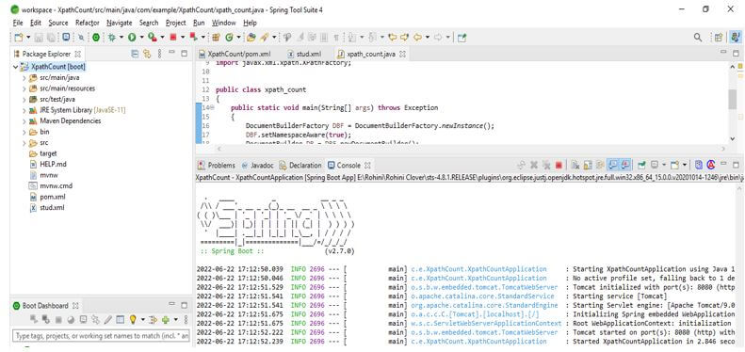Click Collapse All in Package Explorer
This screenshot has height=352, width=745.
135,54
